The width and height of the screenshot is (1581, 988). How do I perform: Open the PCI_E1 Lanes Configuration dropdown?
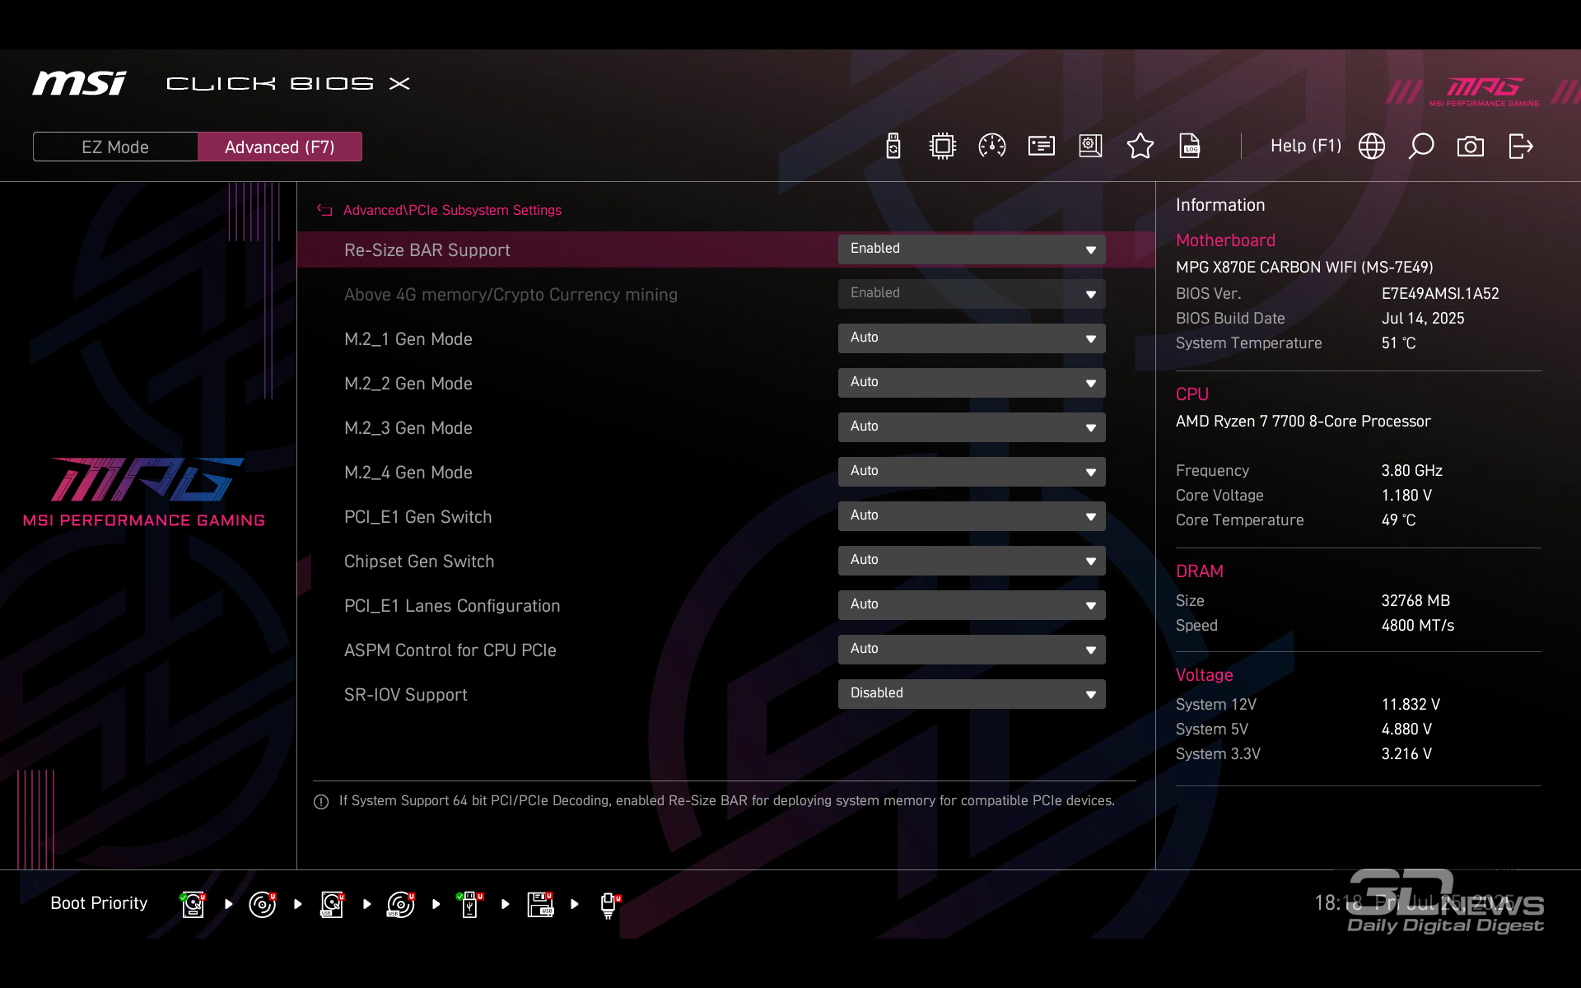click(972, 605)
